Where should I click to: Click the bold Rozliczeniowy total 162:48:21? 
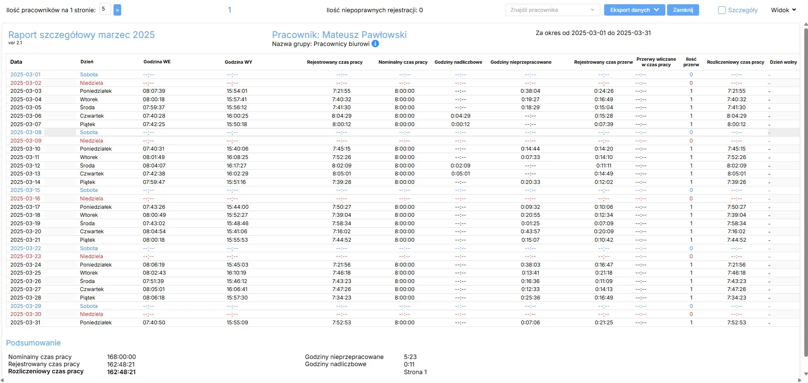(122, 372)
